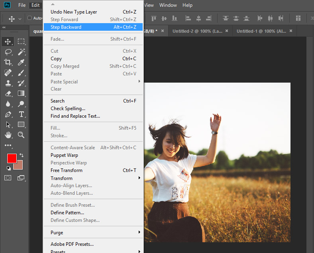Select the Clone Stamp tool
The height and width of the screenshot is (253, 314).
click(8, 83)
